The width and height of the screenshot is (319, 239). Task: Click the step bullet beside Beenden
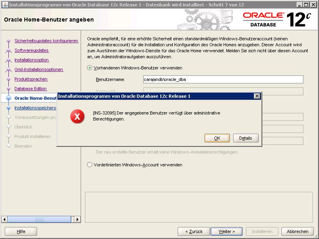[8, 146]
